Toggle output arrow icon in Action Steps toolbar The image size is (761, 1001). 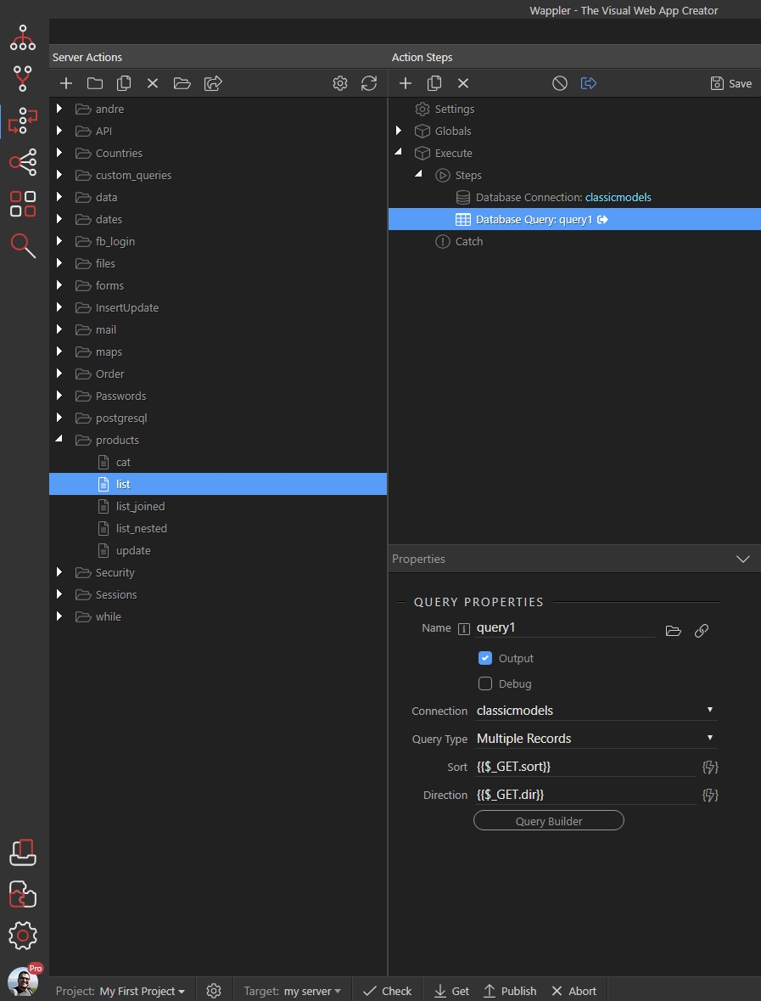(x=588, y=83)
